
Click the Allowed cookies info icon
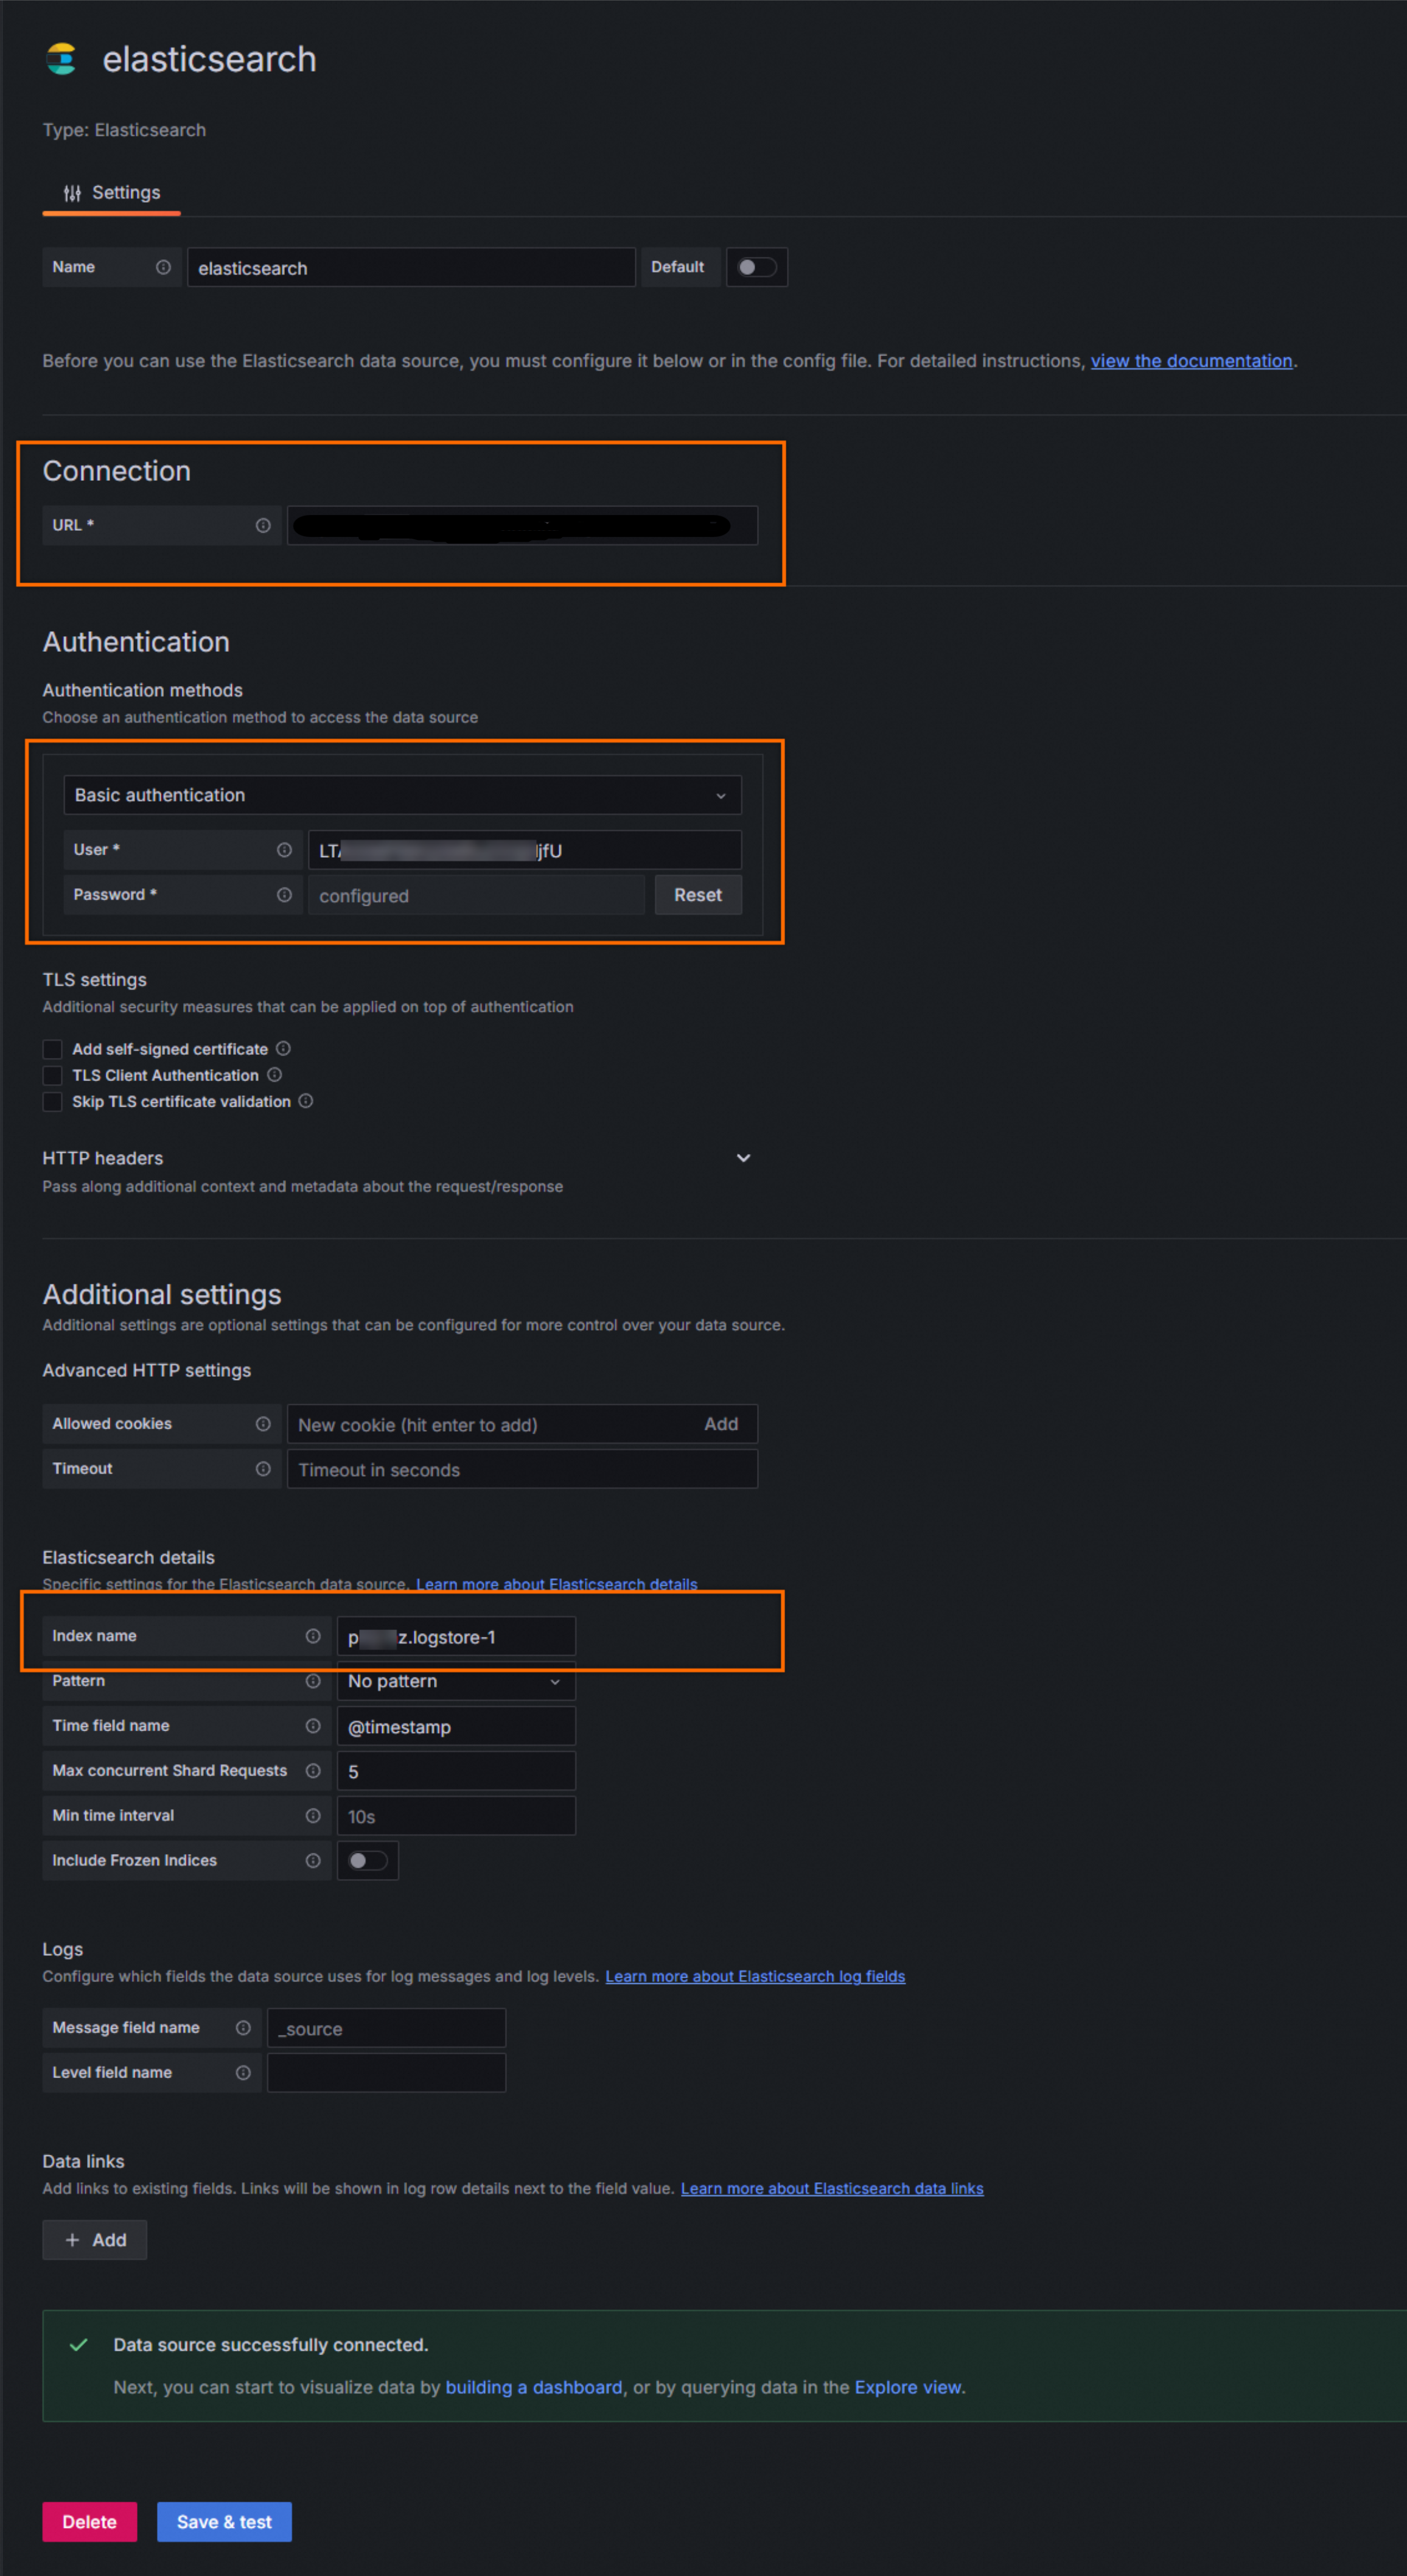click(x=263, y=1423)
